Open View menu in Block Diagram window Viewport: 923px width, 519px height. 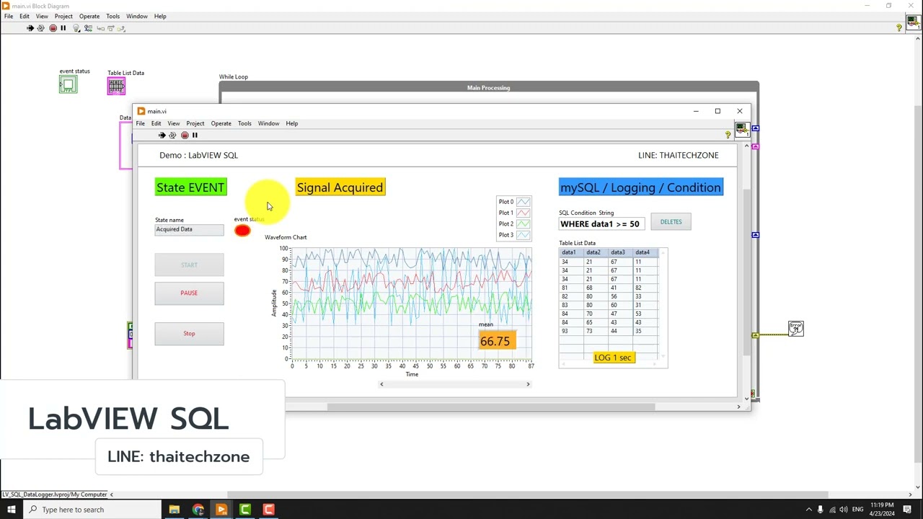point(42,16)
